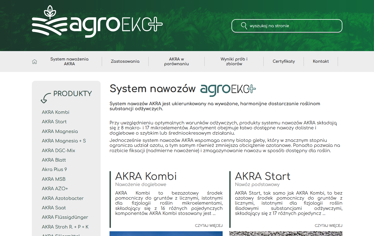Select AKRA Azotobacter product link
The image size is (374, 236).
63,198
